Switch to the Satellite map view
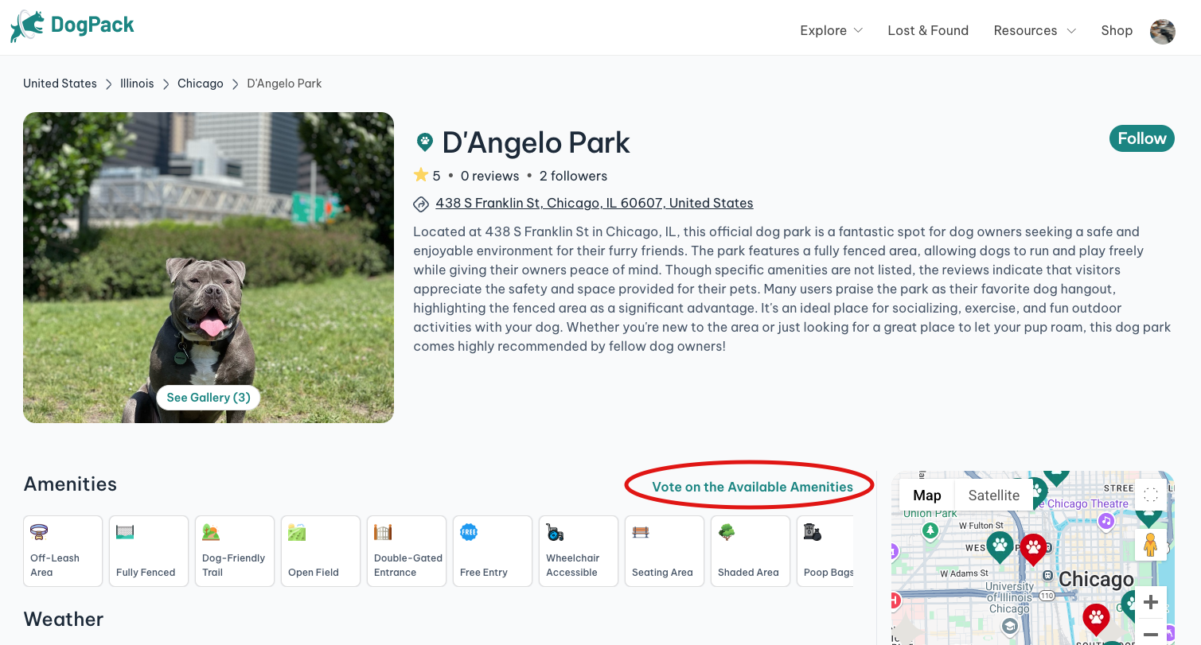Viewport: 1201px width, 645px height. (992, 494)
